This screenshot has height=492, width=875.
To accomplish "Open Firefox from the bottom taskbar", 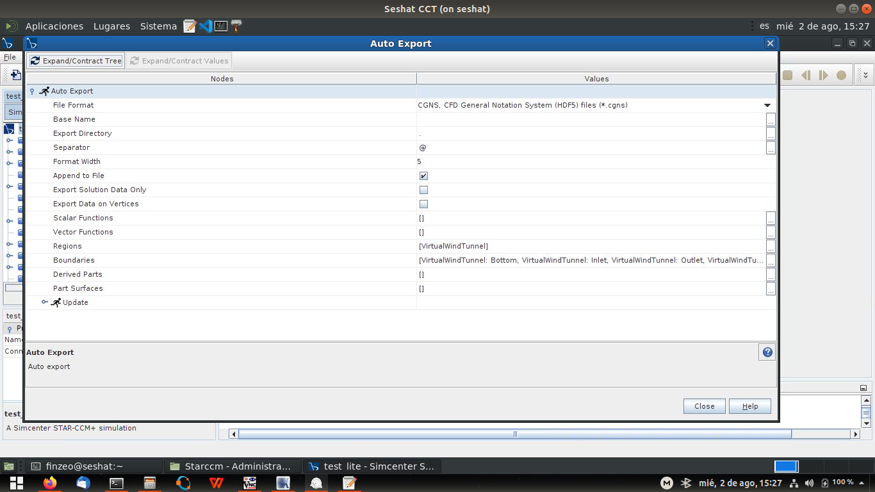I will tap(50, 483).
